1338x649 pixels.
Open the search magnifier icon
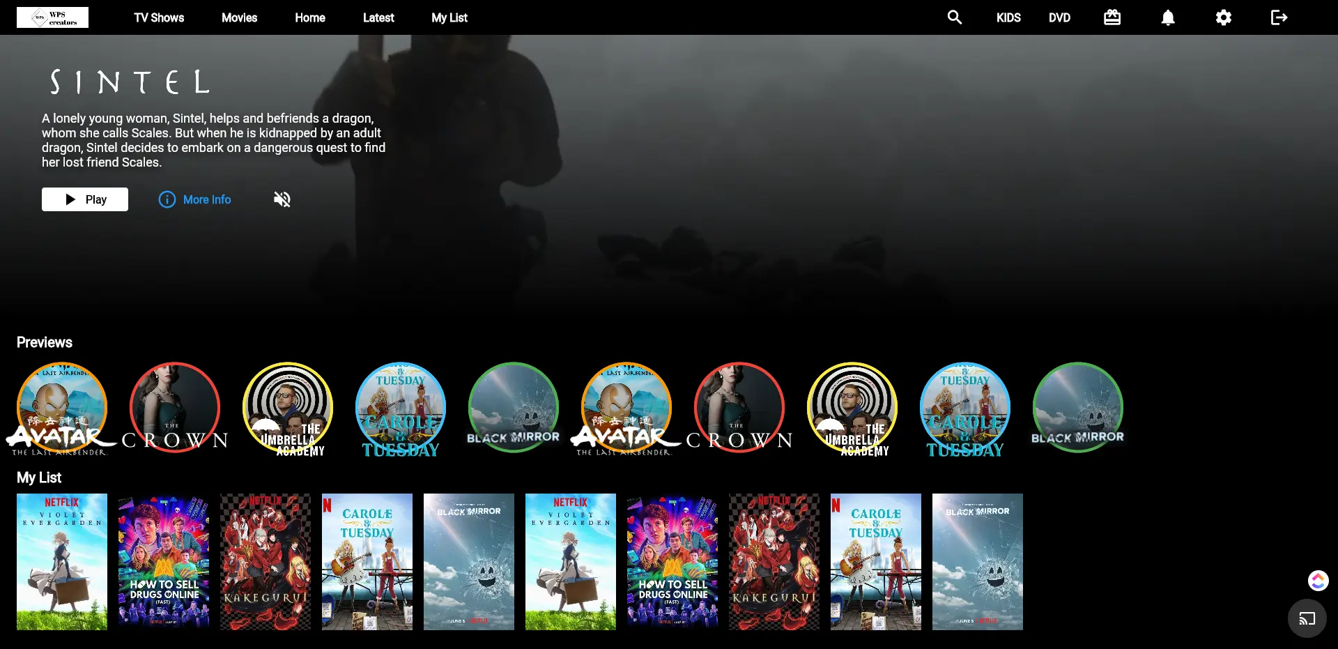954,17
